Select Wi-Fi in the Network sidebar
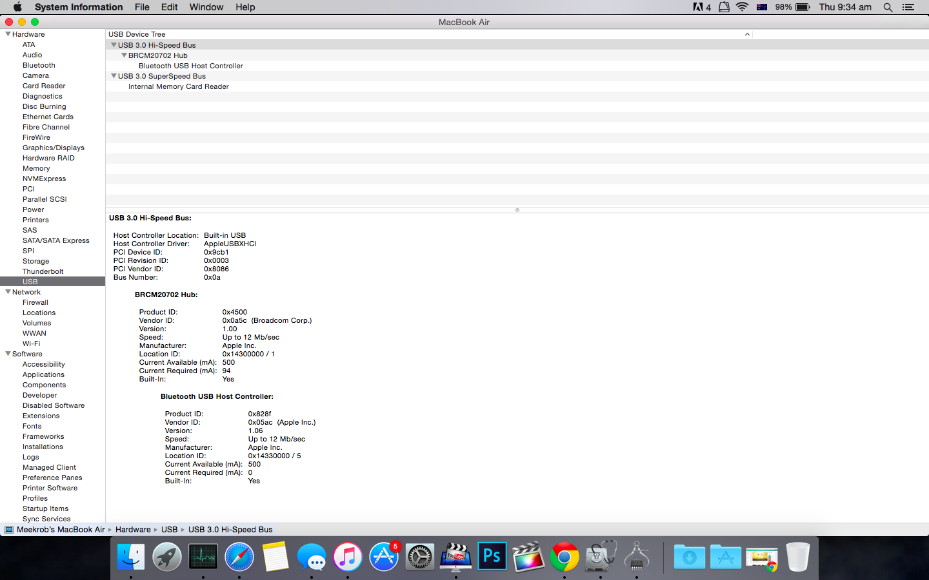The width and height of the screenshot is (929, 580). coord(31,343)
